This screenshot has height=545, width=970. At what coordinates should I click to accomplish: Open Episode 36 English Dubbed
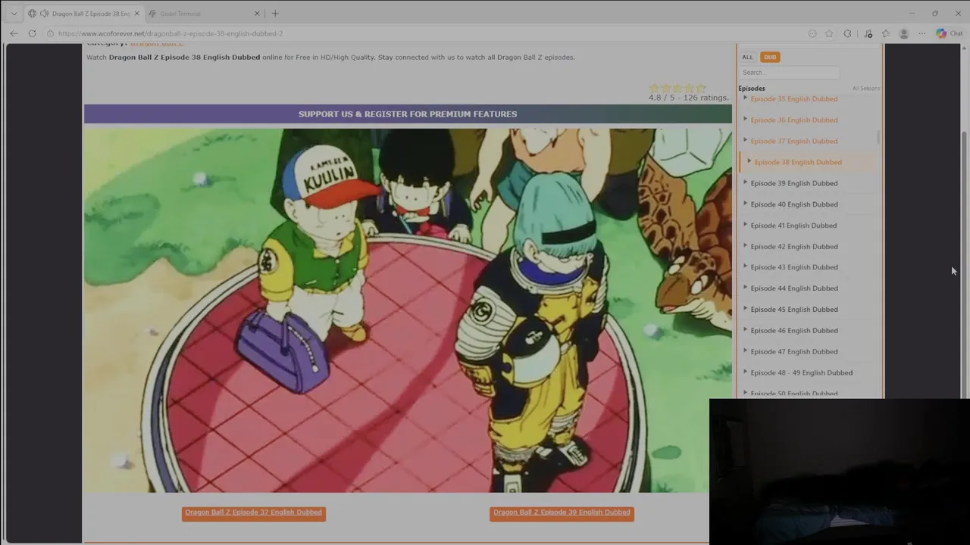point(793,120)
